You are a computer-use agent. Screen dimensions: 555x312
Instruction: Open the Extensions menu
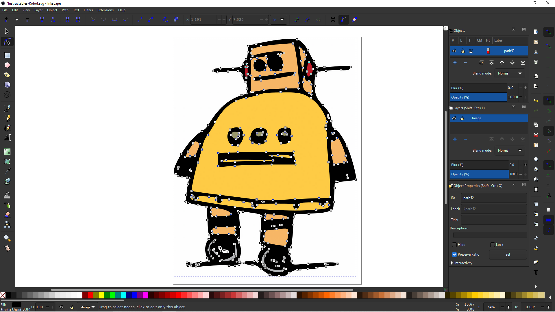[x=105, y=10]
